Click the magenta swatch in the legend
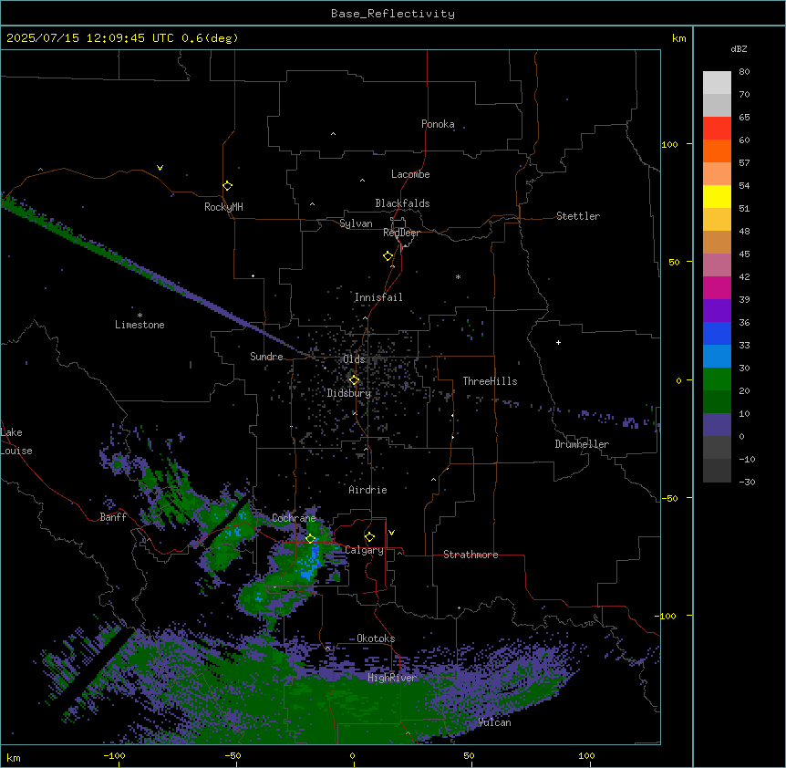The width and height of the screenshot is (786, 768). pos(717,287)
